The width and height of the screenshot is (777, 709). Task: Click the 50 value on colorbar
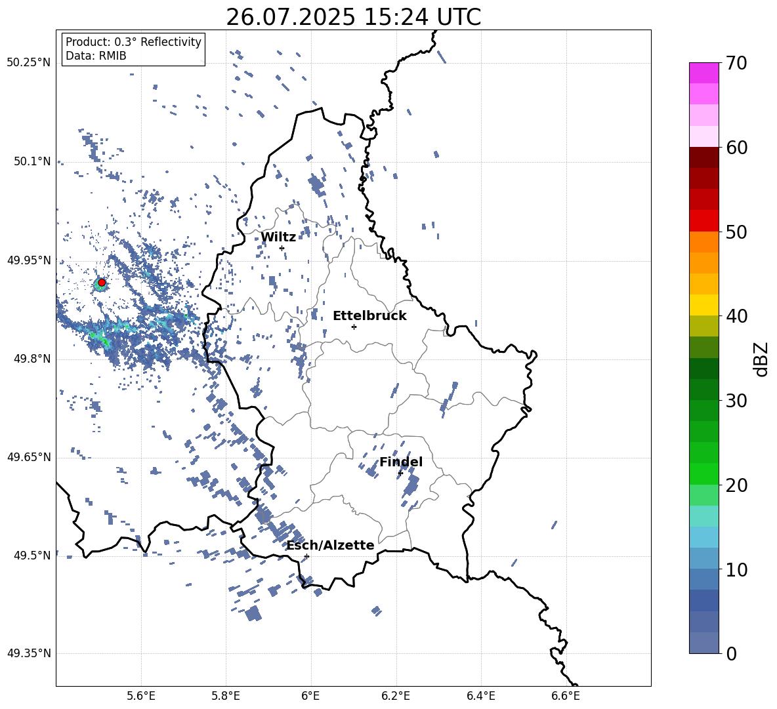(736, 232)
